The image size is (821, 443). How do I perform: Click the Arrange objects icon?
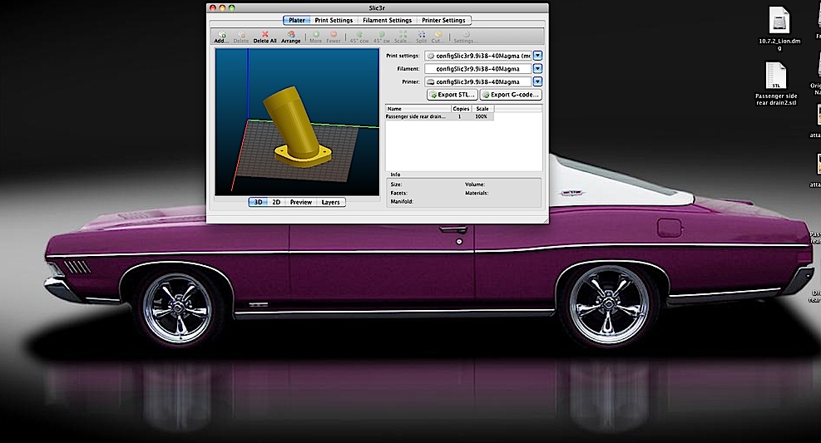point(291,37)
